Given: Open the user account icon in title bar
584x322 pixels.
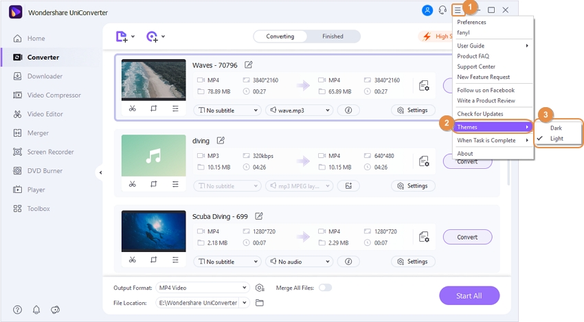Looking at the screenshot, I should tap(427, 10).
